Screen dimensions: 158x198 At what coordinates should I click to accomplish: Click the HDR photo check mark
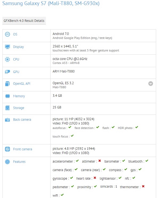[137, 127]
